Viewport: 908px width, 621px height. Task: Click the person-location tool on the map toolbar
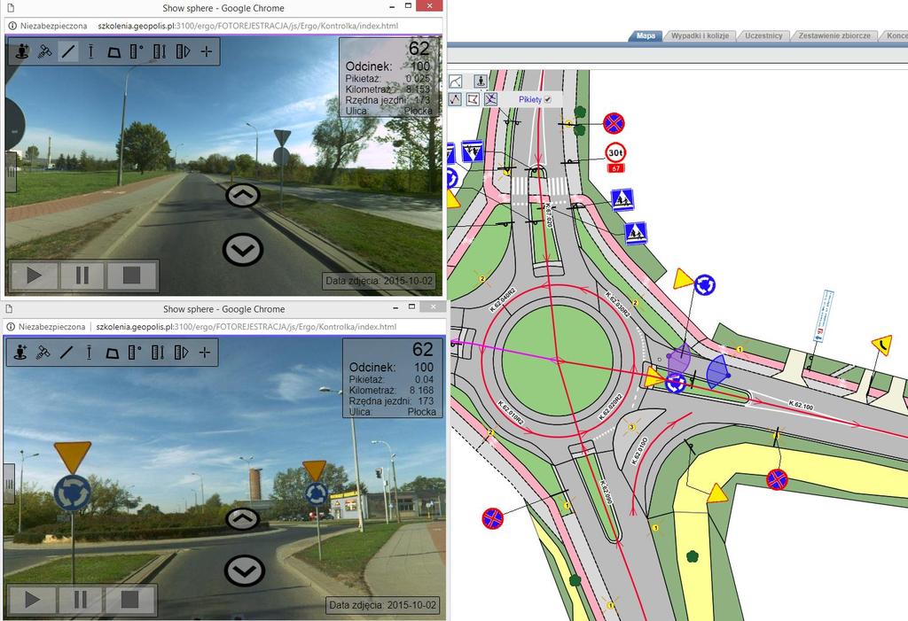[480, 81]
